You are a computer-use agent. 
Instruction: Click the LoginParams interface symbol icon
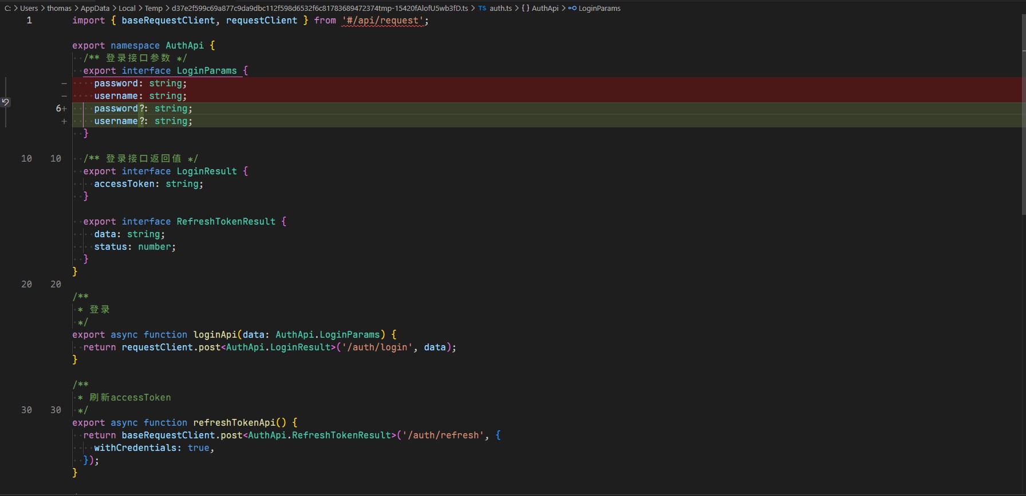[x=572, y=9]
